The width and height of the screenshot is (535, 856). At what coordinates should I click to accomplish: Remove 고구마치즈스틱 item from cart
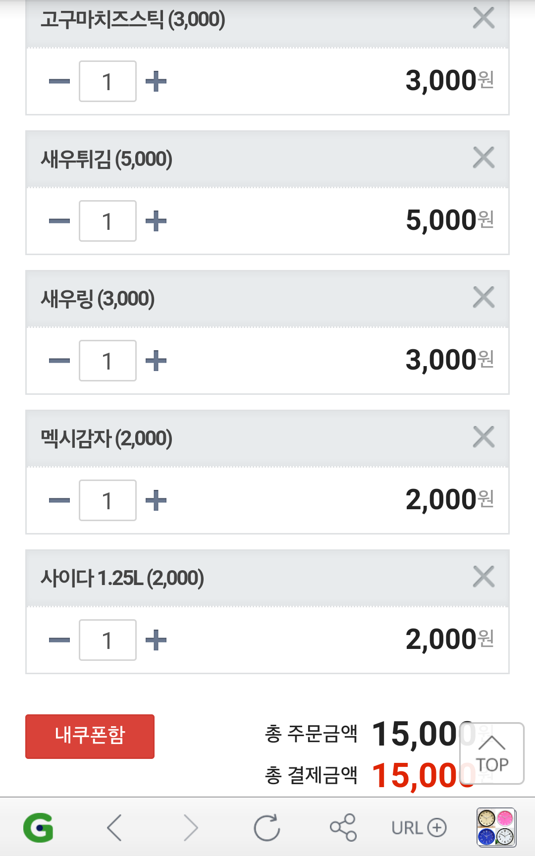coord(483,18)
